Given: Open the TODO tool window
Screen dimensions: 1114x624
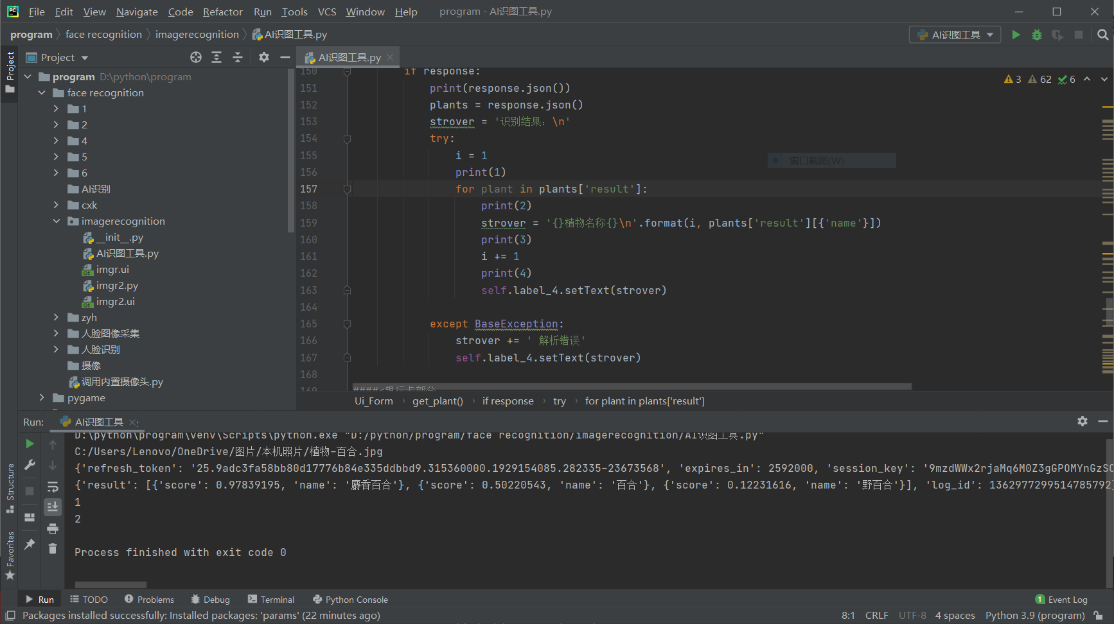Looking at the screenshot, I should pyautogui.click(x=89, y=600).
